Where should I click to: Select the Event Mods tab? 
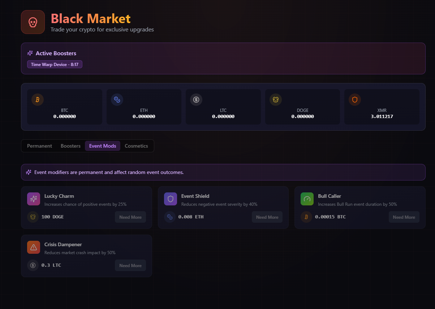click(103, 146)
